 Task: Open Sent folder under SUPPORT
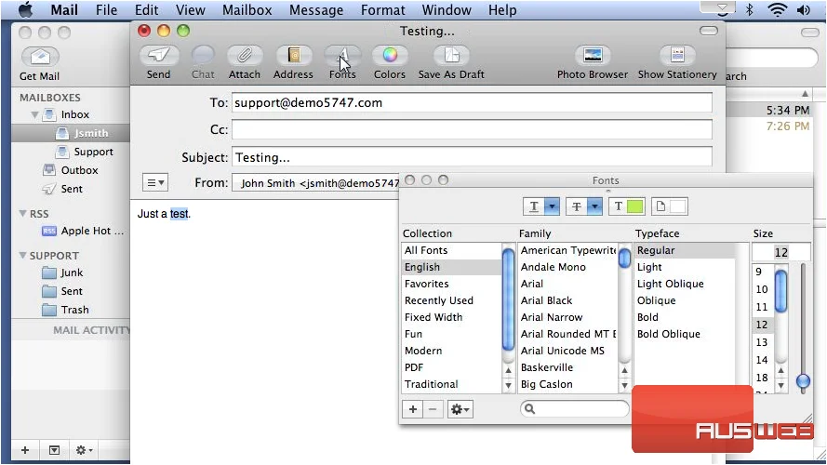(72, 291)
